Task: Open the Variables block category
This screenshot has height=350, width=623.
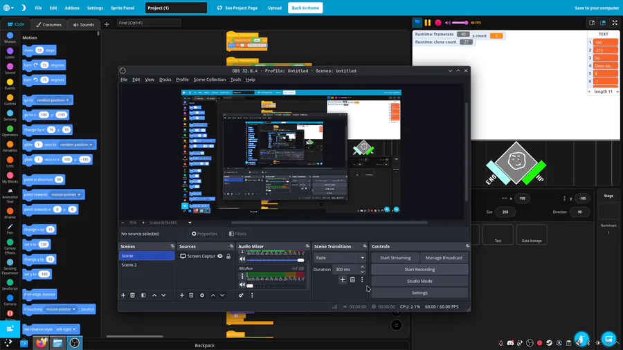Action: pos(10,147)
